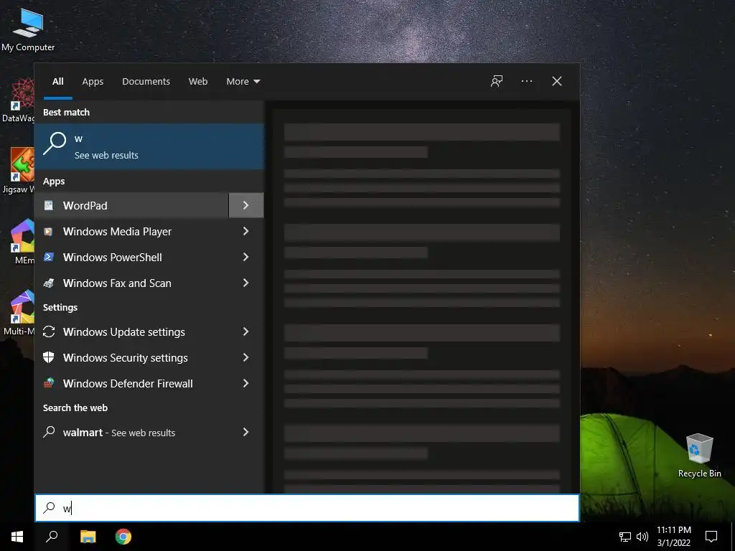Open WordPad from the Apps results
Viewport: 735px width, 551px height.
tap(131, 205)
